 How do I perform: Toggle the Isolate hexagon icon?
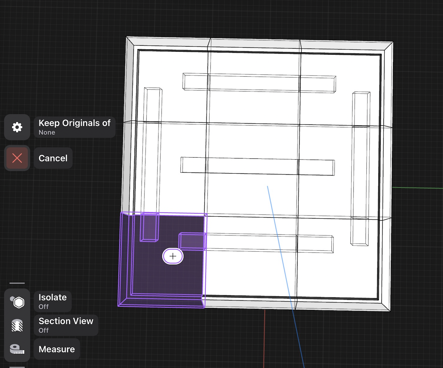[17, 302]
